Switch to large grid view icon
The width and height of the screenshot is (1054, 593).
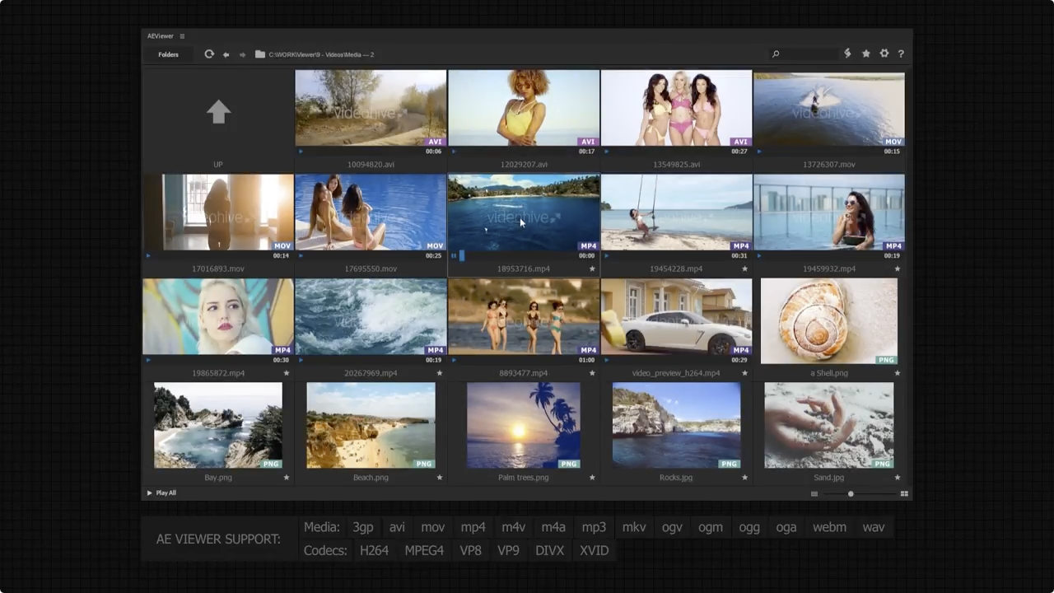[904, 493]
